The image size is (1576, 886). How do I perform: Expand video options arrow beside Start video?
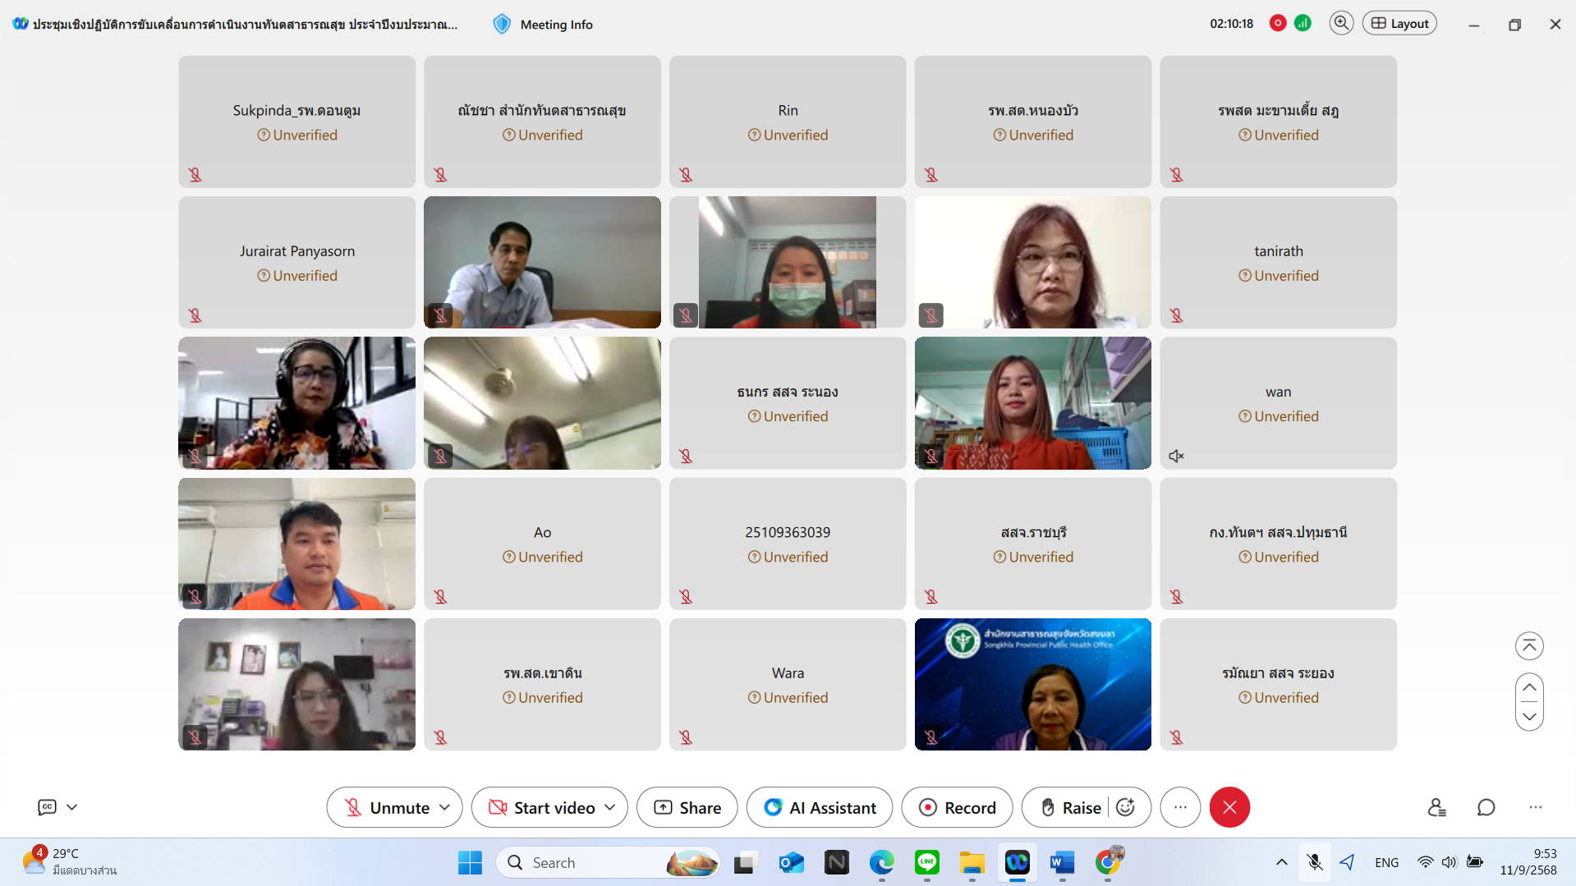pyautogui.click(x=610, y=808)
